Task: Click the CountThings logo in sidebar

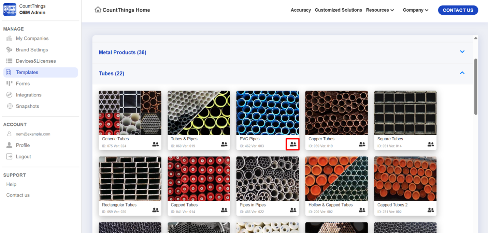Action: (x=10, y=10)
